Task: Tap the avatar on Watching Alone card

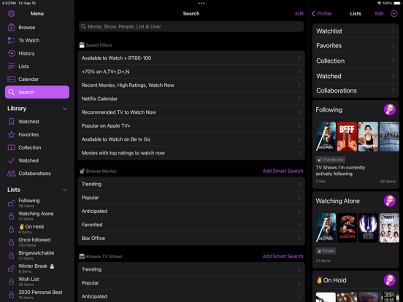Action: point(390,201)
